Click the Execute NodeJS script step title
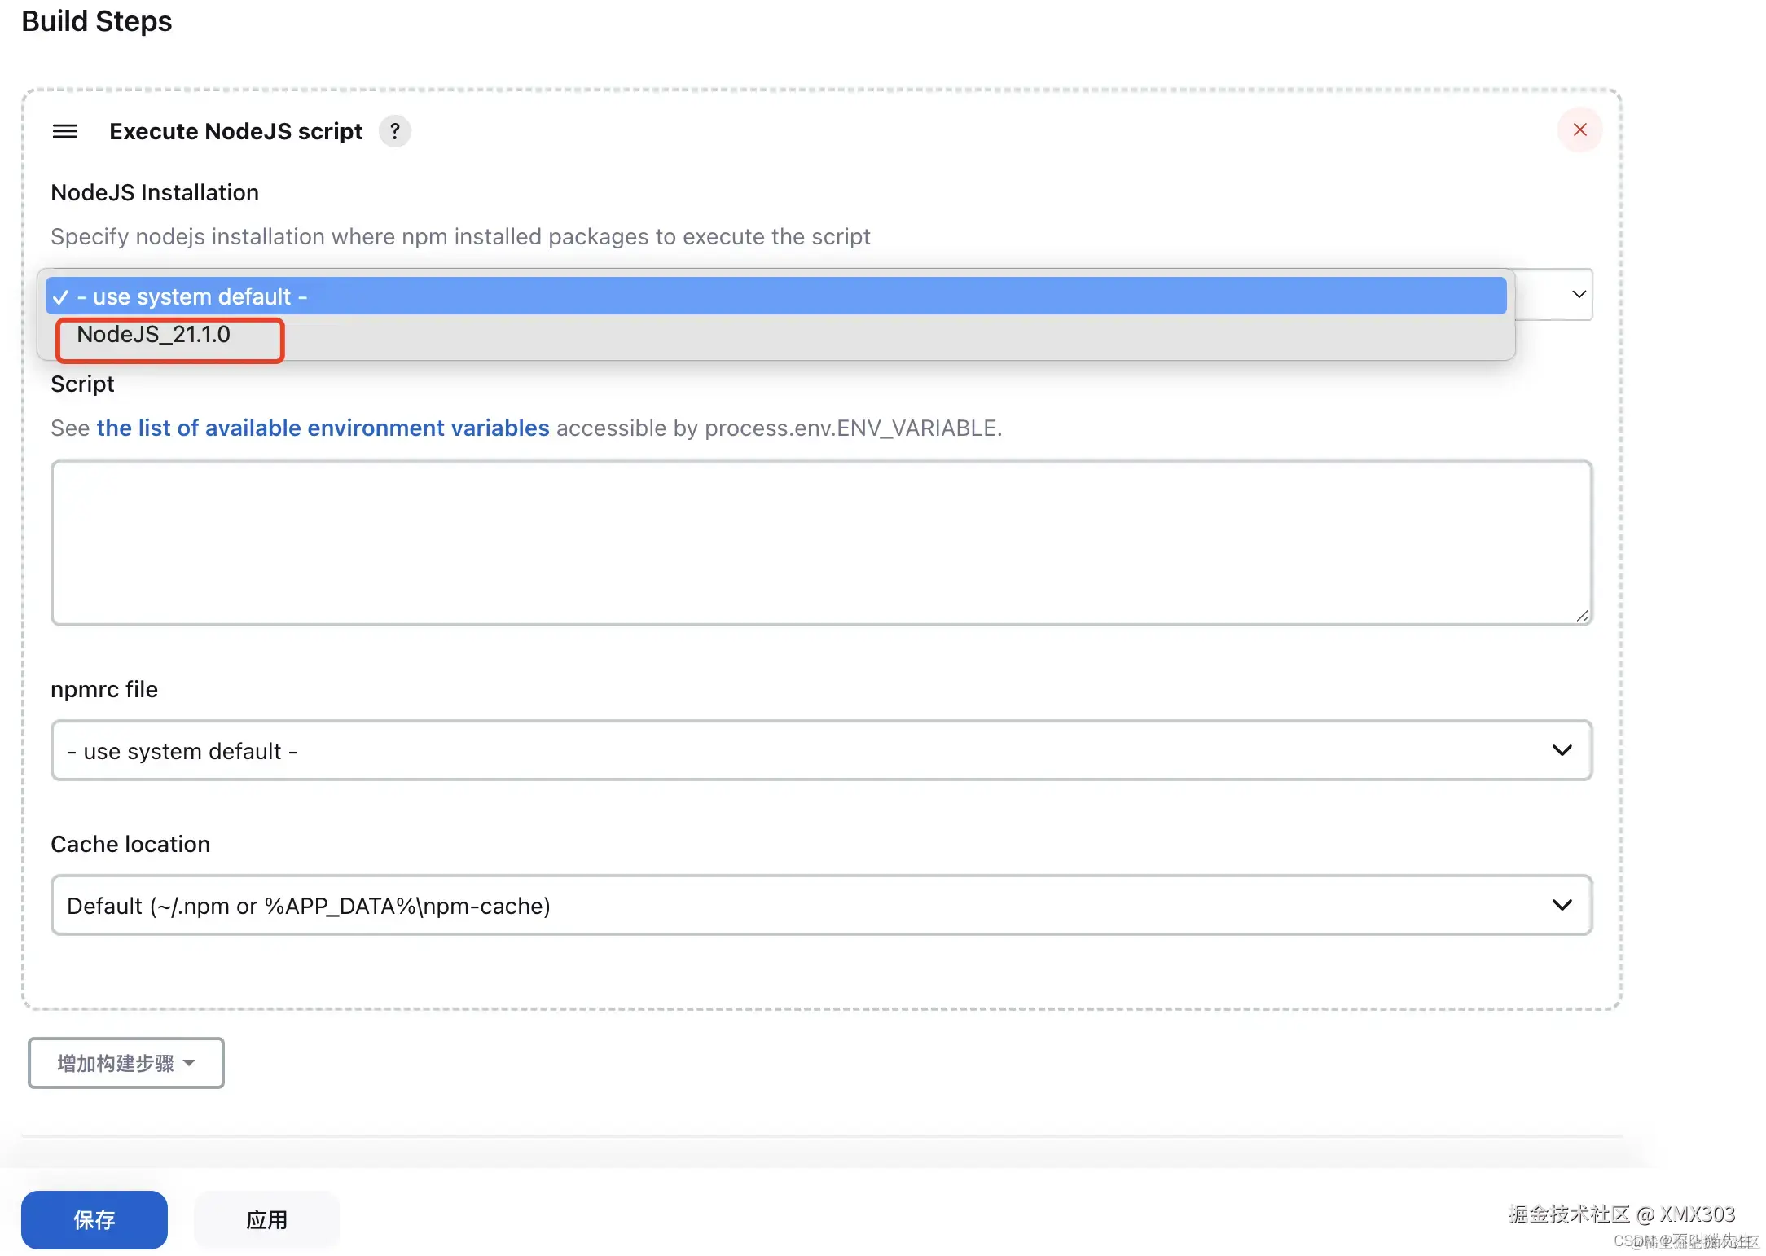Viewport: 1766px width, 1256px height. click(x=235, y=131)
